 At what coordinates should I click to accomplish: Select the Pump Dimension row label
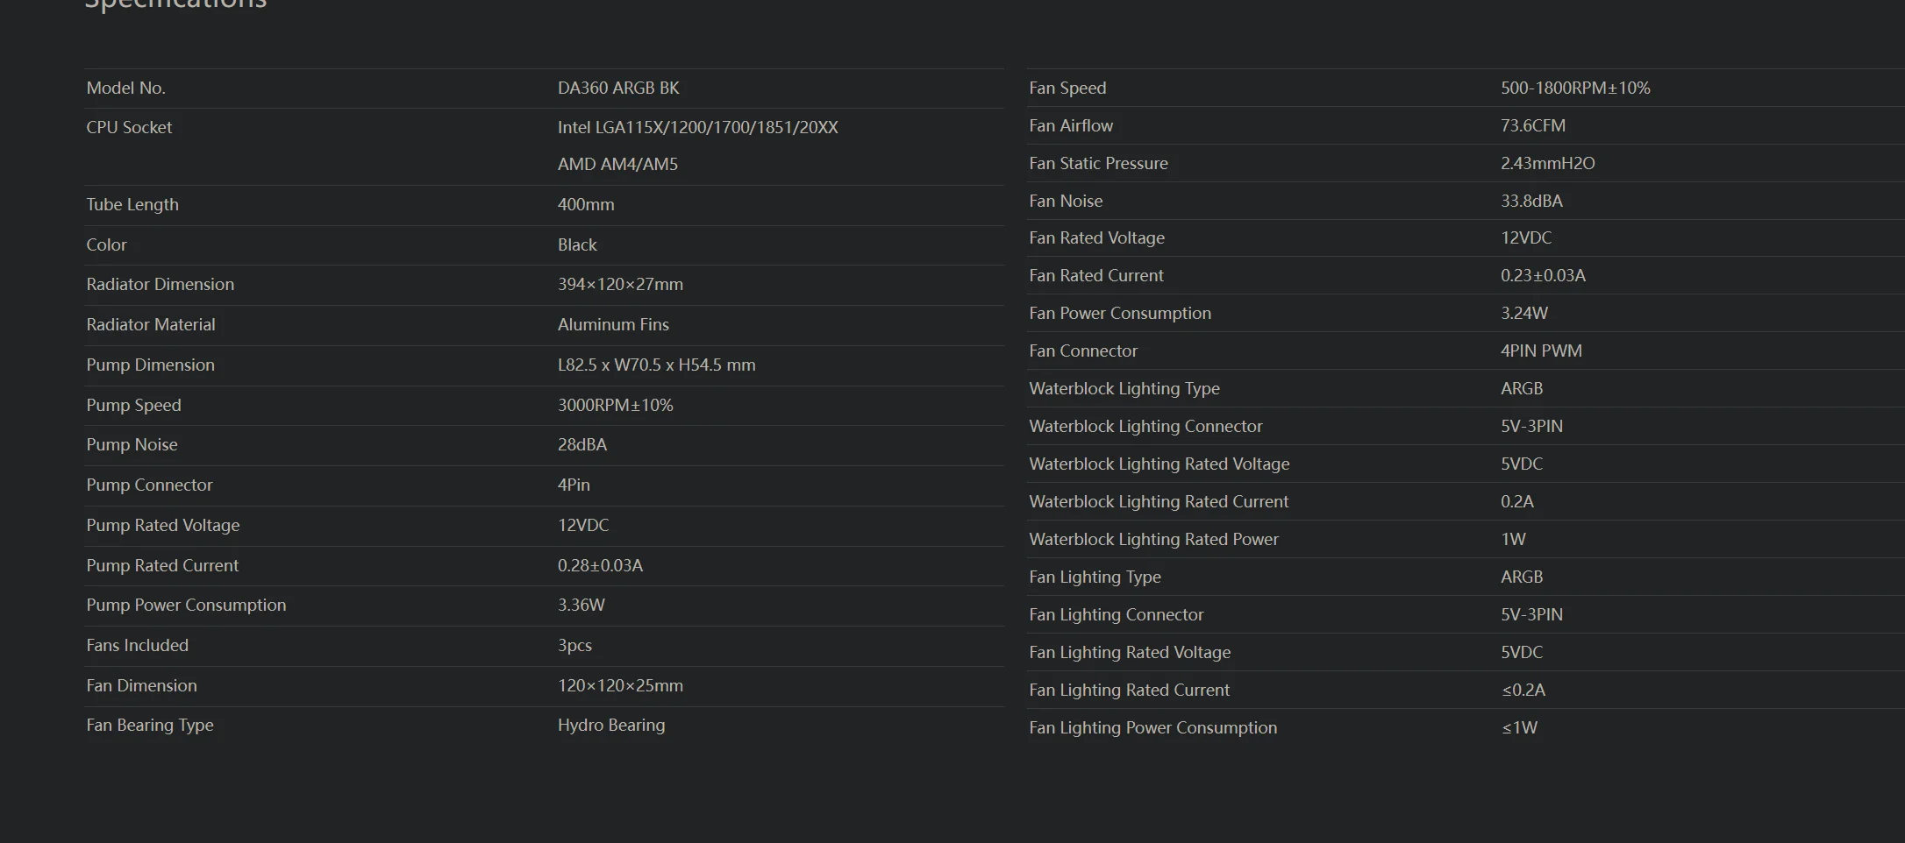(x=150, y=365)
